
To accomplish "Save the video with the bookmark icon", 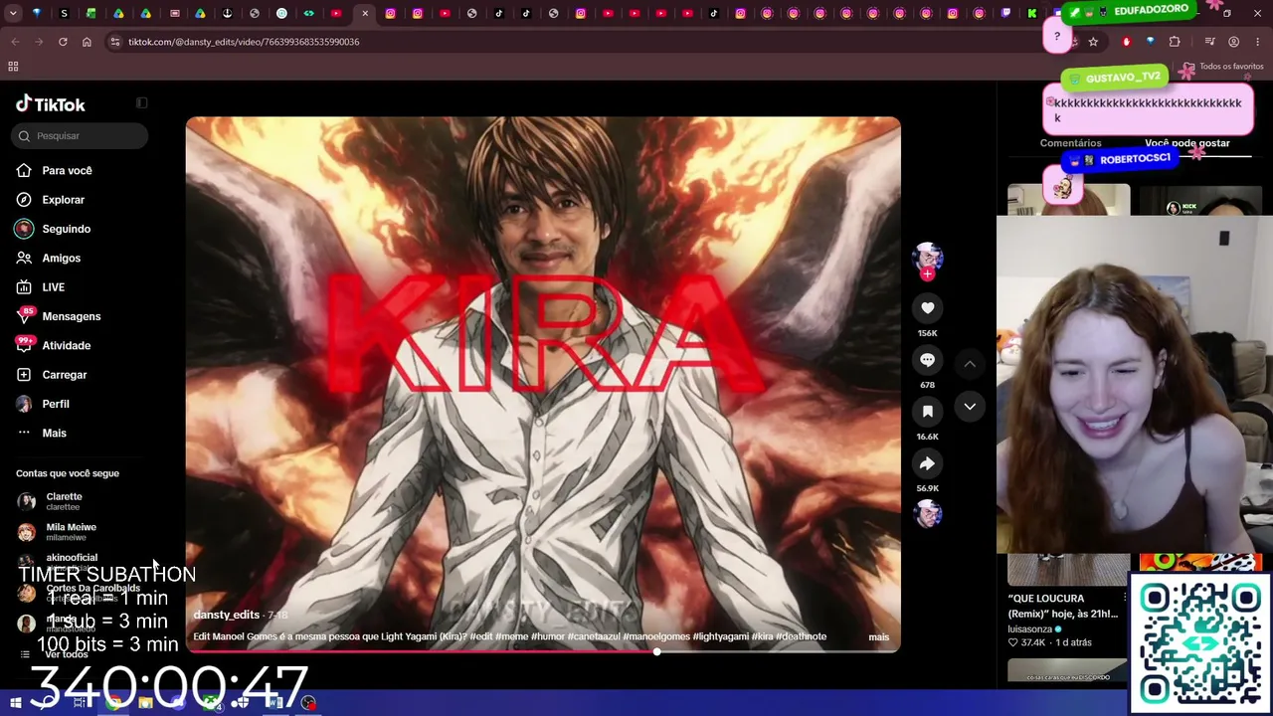I will [x=927, y=412].
